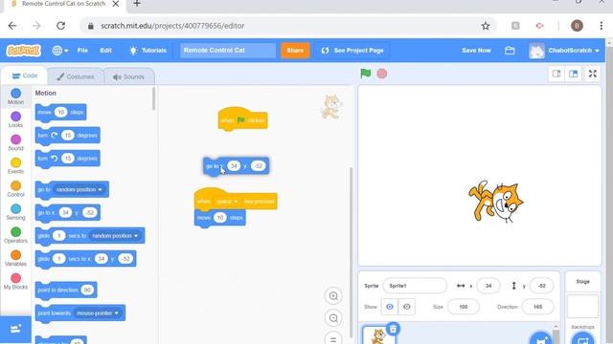Click the sprite y position field
The height and width of the screenshot is (344, 613).
(541, 286)
